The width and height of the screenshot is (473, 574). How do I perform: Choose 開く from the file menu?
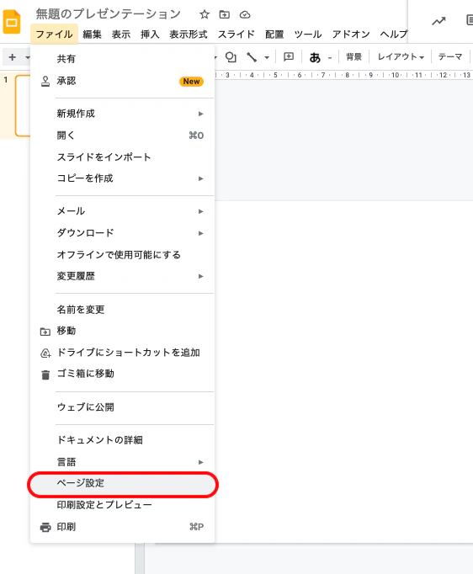click(x=122, y=136)
